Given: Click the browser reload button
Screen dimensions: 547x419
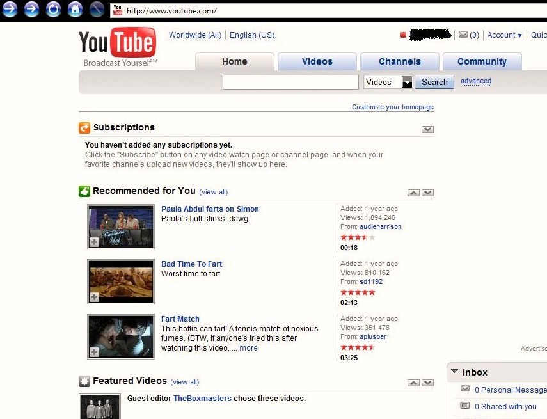Looking at the screenshot, I should [53, 10].
